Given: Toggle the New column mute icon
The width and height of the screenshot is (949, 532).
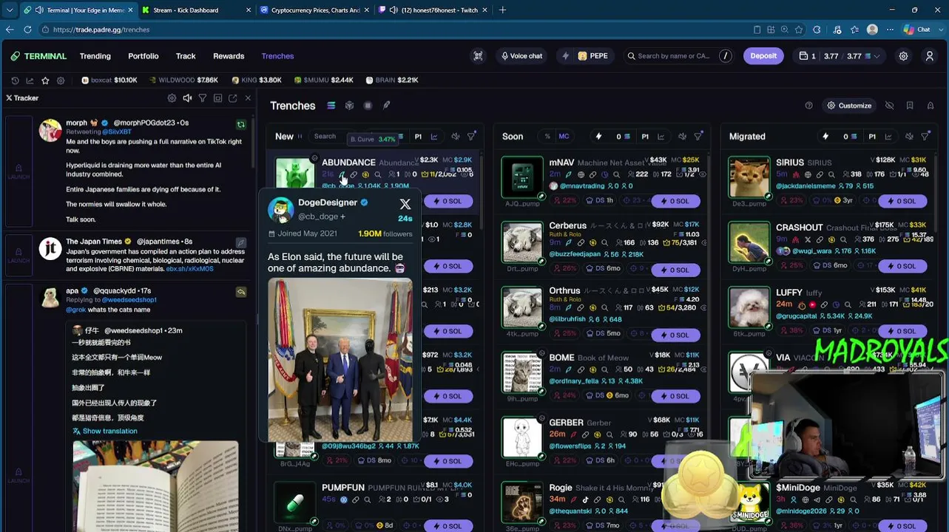Looking at the screenshot, I should click(455, 137).
